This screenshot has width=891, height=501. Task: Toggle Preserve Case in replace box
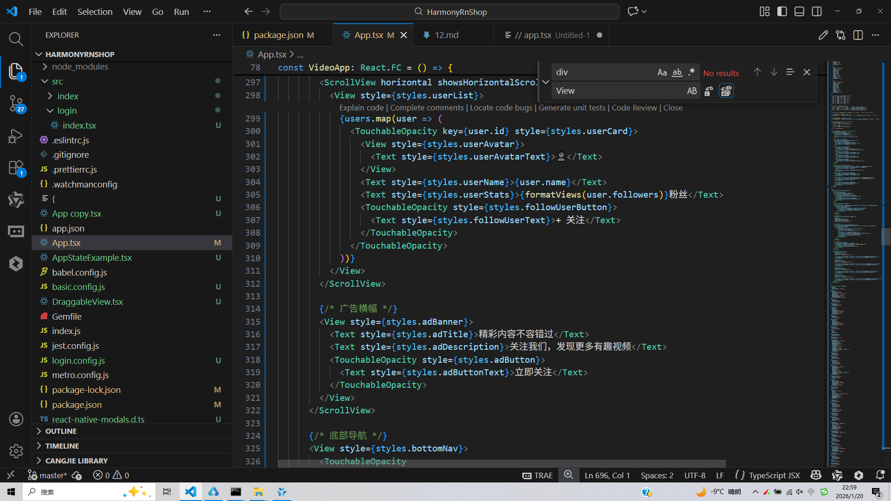coord(691,91)
